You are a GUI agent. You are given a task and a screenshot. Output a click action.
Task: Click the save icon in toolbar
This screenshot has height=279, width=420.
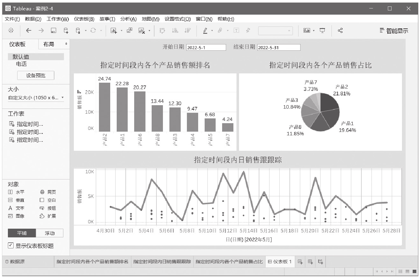coord(53,31)
